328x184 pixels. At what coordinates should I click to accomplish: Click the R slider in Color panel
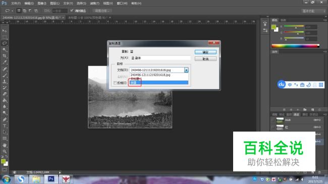(x=294, y=26)
